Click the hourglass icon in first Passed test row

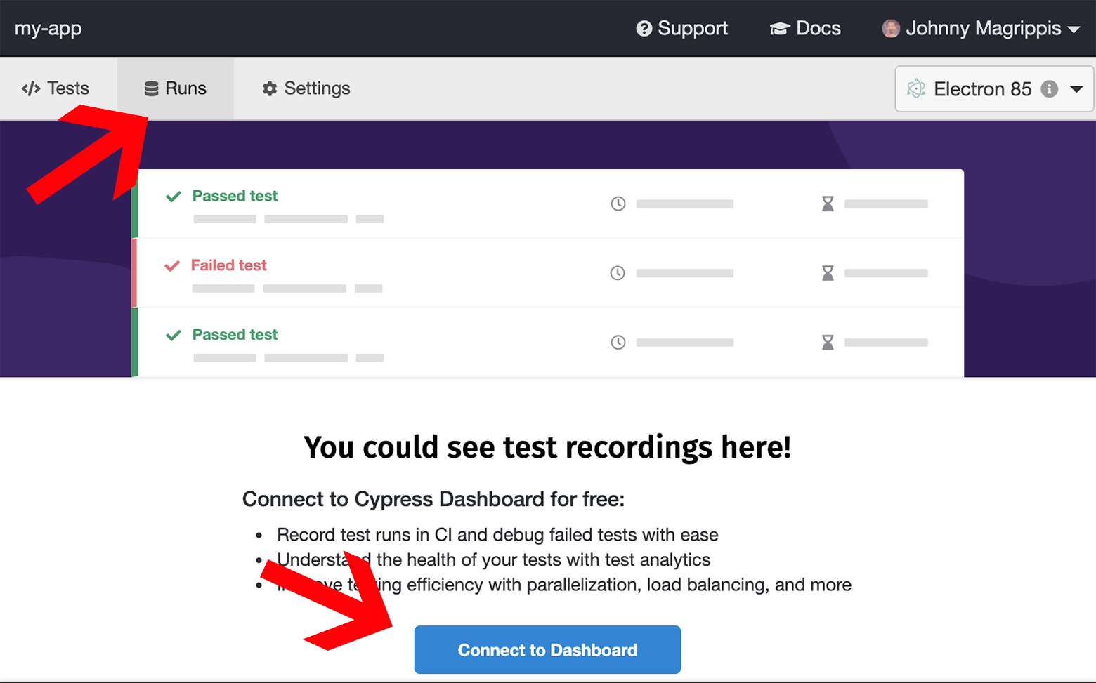click(x=828, y=204)
